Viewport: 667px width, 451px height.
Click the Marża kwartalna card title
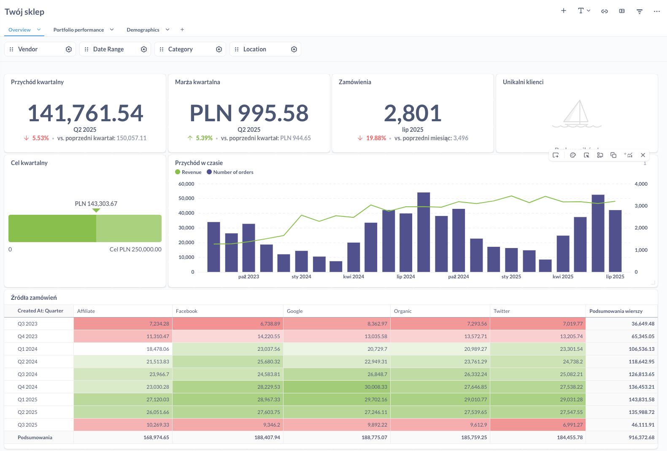tap(197, 82)
